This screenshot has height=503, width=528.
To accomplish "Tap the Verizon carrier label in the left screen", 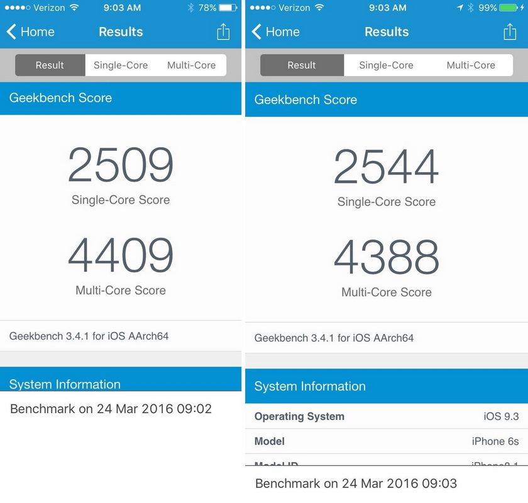I will tap(49, 8).
